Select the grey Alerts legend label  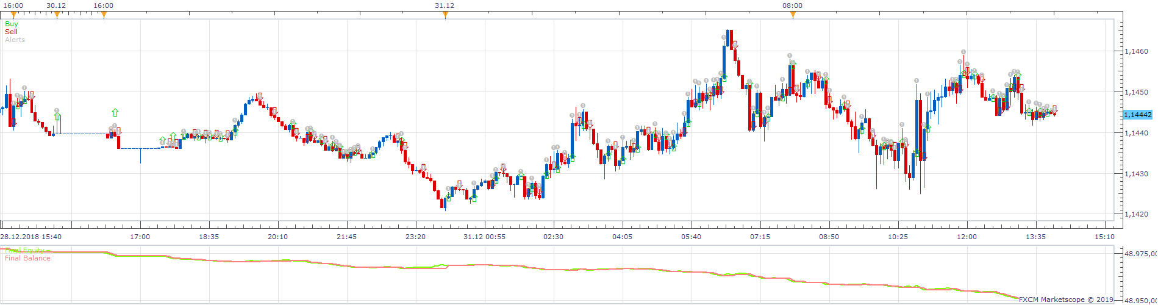[x=15, y=40]
